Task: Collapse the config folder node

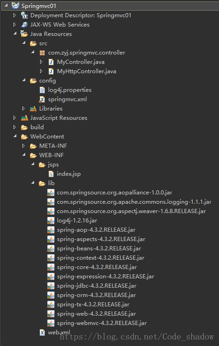Action: pyautogui.click(x=24, y=80)
